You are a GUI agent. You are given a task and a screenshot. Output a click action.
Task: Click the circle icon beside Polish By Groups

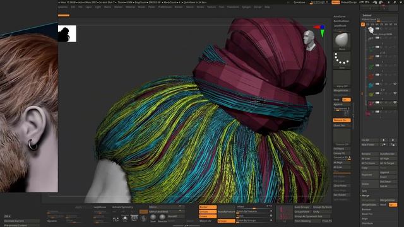(x=271, y=220)
